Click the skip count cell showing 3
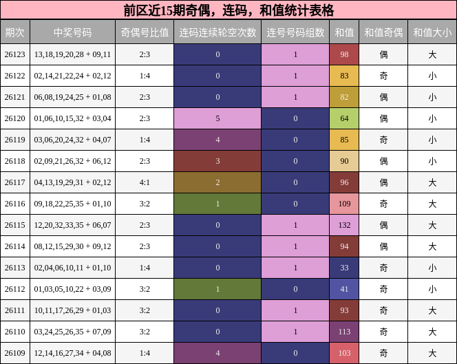The image size is (457, 364). click(x=217, y=161)
